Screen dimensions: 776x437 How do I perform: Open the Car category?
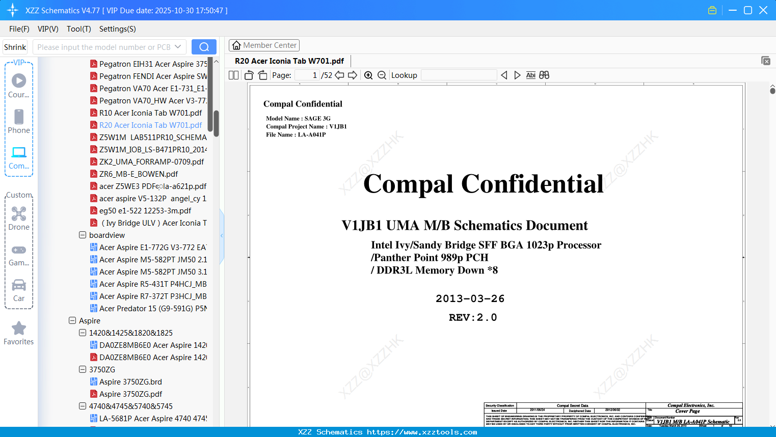point(19,290)
